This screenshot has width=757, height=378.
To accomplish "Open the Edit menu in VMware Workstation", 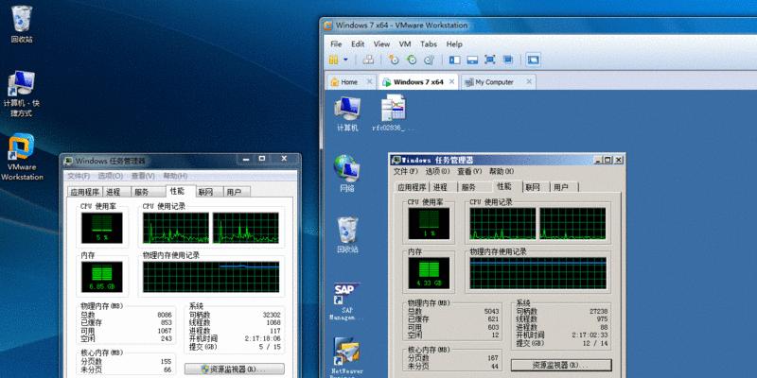I will click(x=358, y=43).
